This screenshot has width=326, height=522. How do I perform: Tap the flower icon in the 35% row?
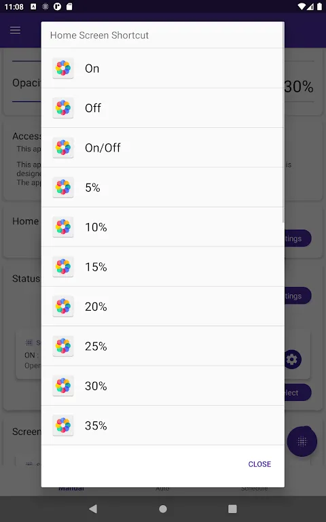[x=63, y=425]
